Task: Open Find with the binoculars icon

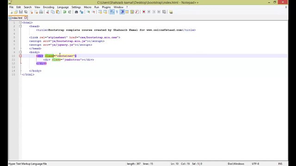Action: (x=76, y=12)
